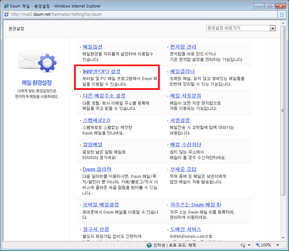The width and height of the screenshot is (289, 251).
Task: Open the 메일옵션 settings link
Action: tap(92, 47)
